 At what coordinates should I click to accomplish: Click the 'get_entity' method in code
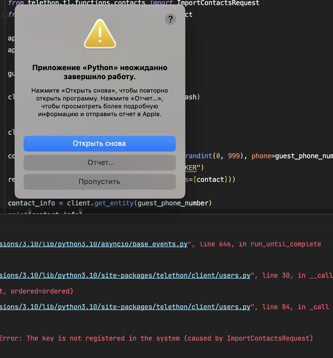(x=114, y=203)
